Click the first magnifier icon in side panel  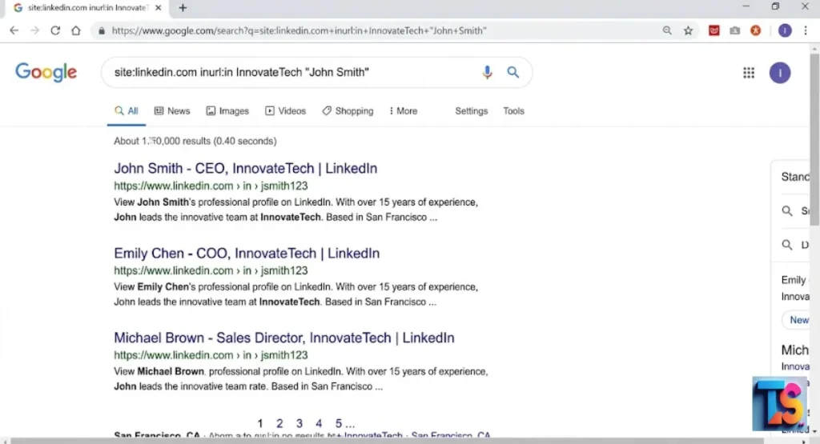787,211
